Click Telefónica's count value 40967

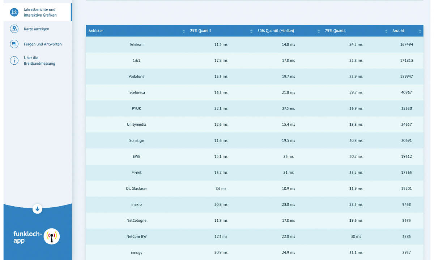click(407, 92)
